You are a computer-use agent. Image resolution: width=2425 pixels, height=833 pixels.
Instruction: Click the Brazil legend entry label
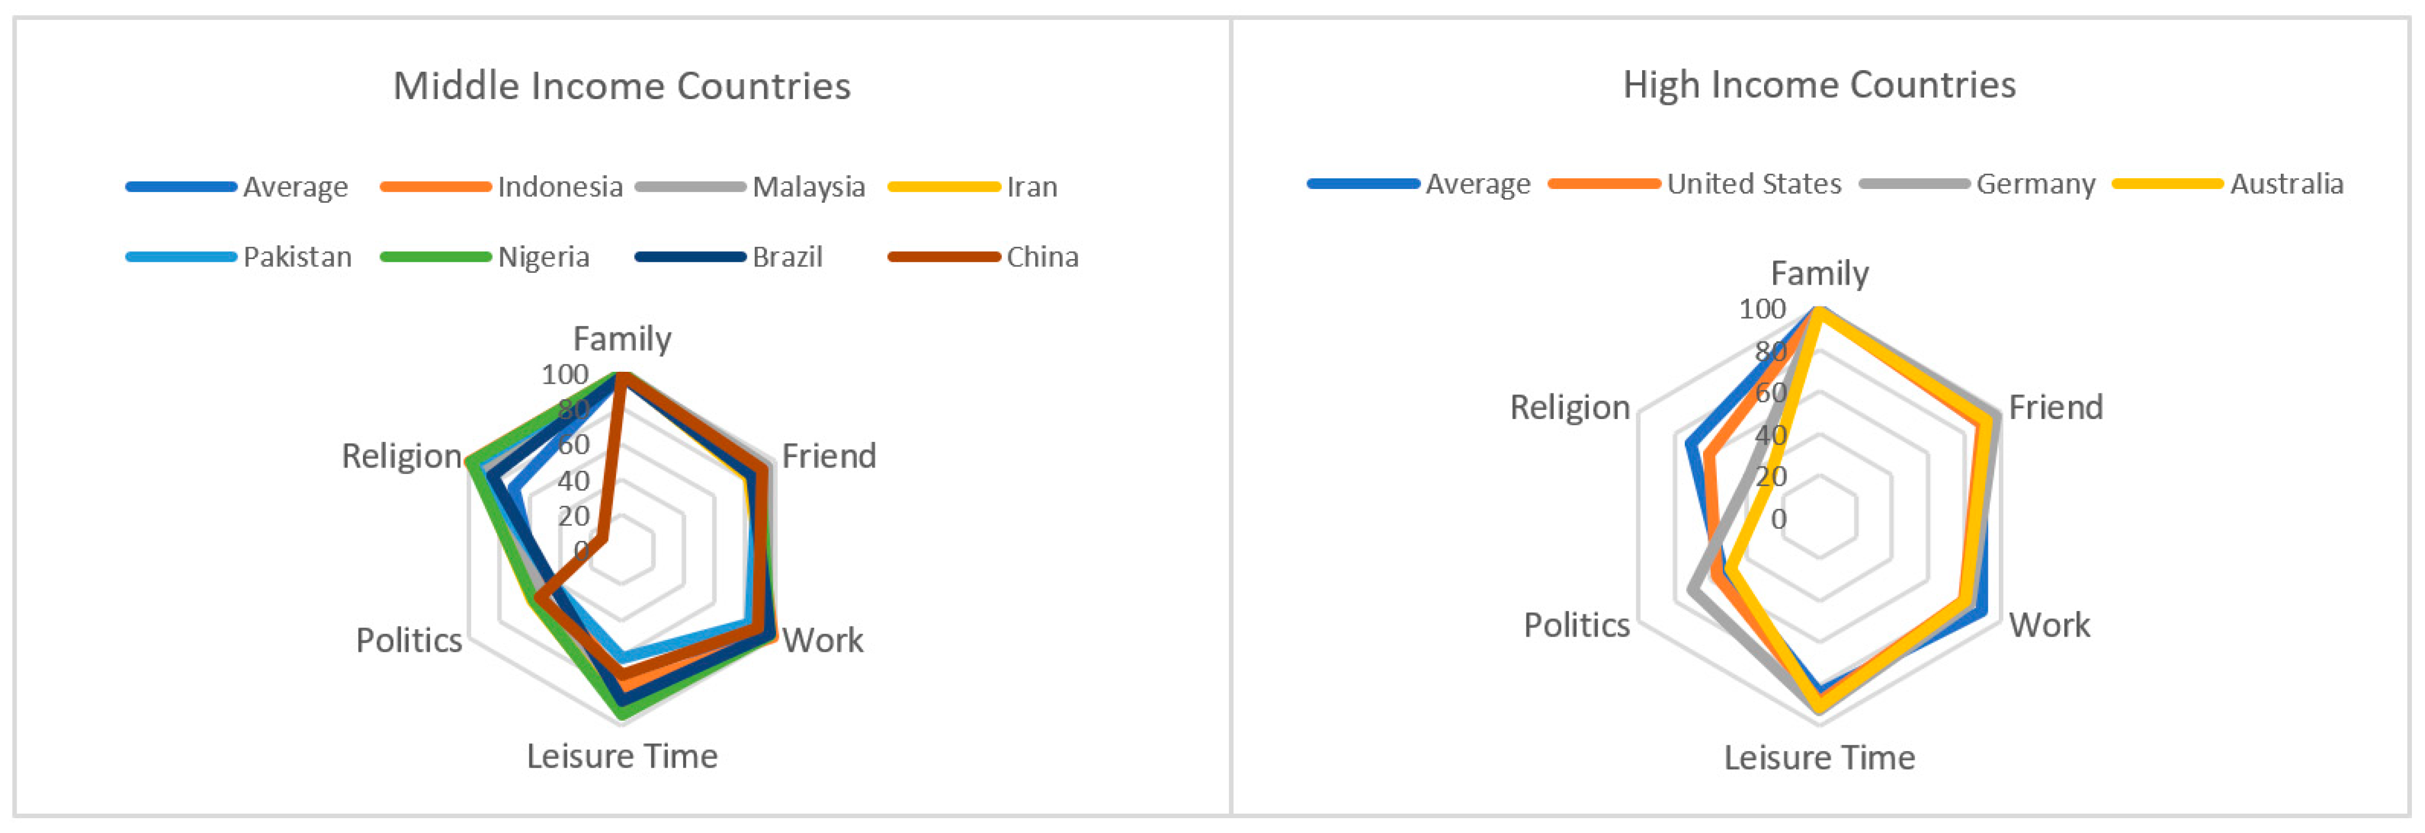pos(787,257)
